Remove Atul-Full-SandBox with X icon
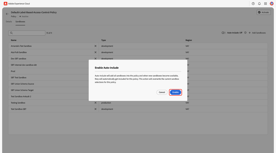The height and width of the screenshot is (153, 276). [x=95, y=52]
